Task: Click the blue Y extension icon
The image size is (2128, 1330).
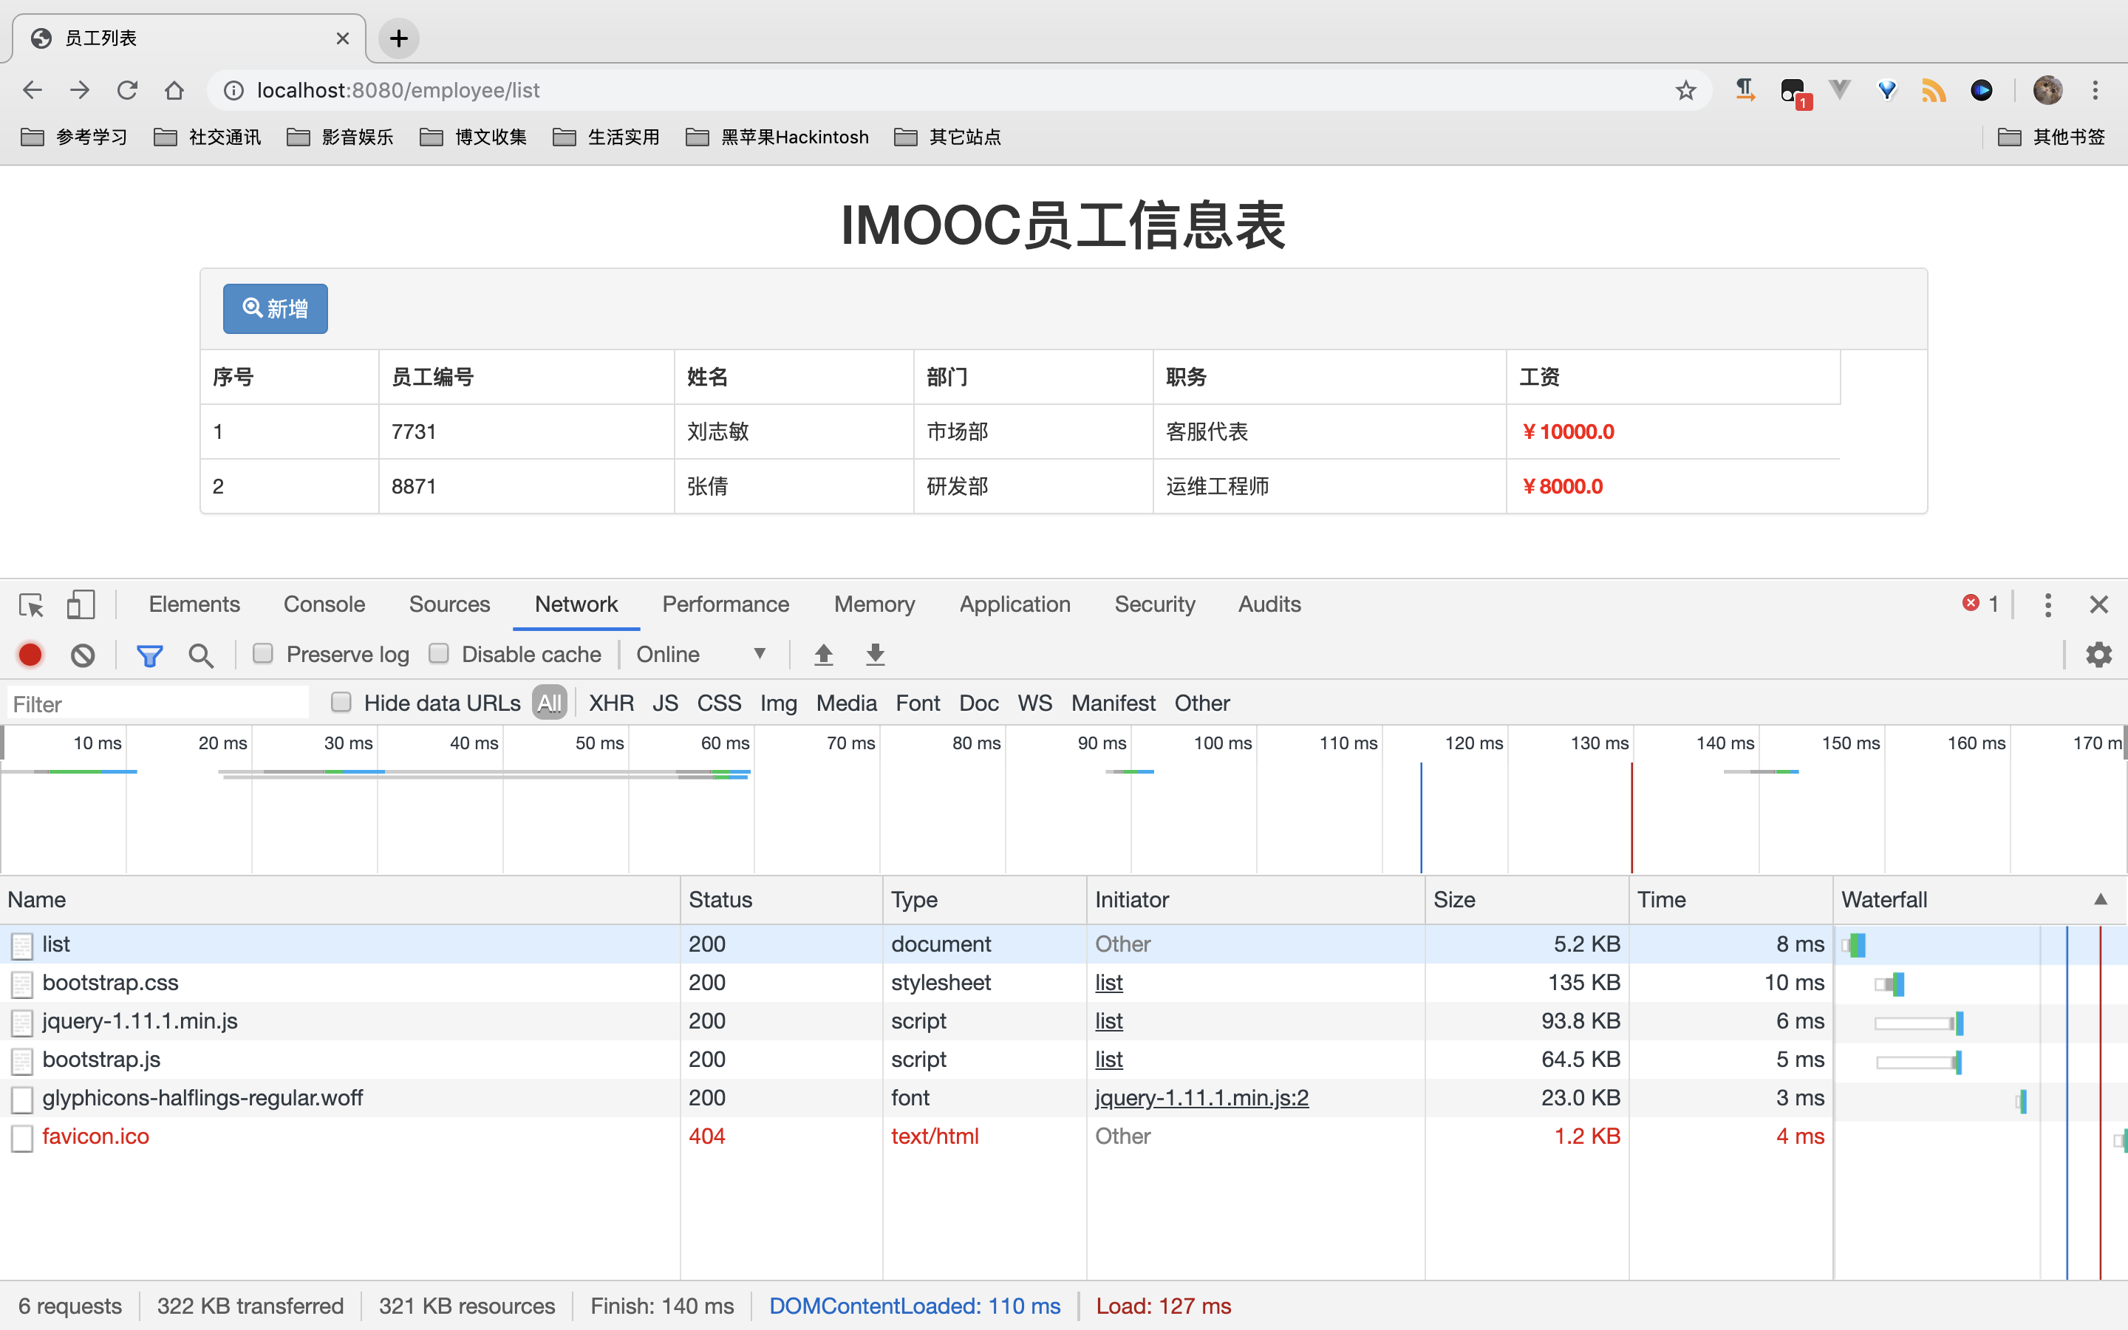Action: pyautogui.click(x=1887, y=89)
